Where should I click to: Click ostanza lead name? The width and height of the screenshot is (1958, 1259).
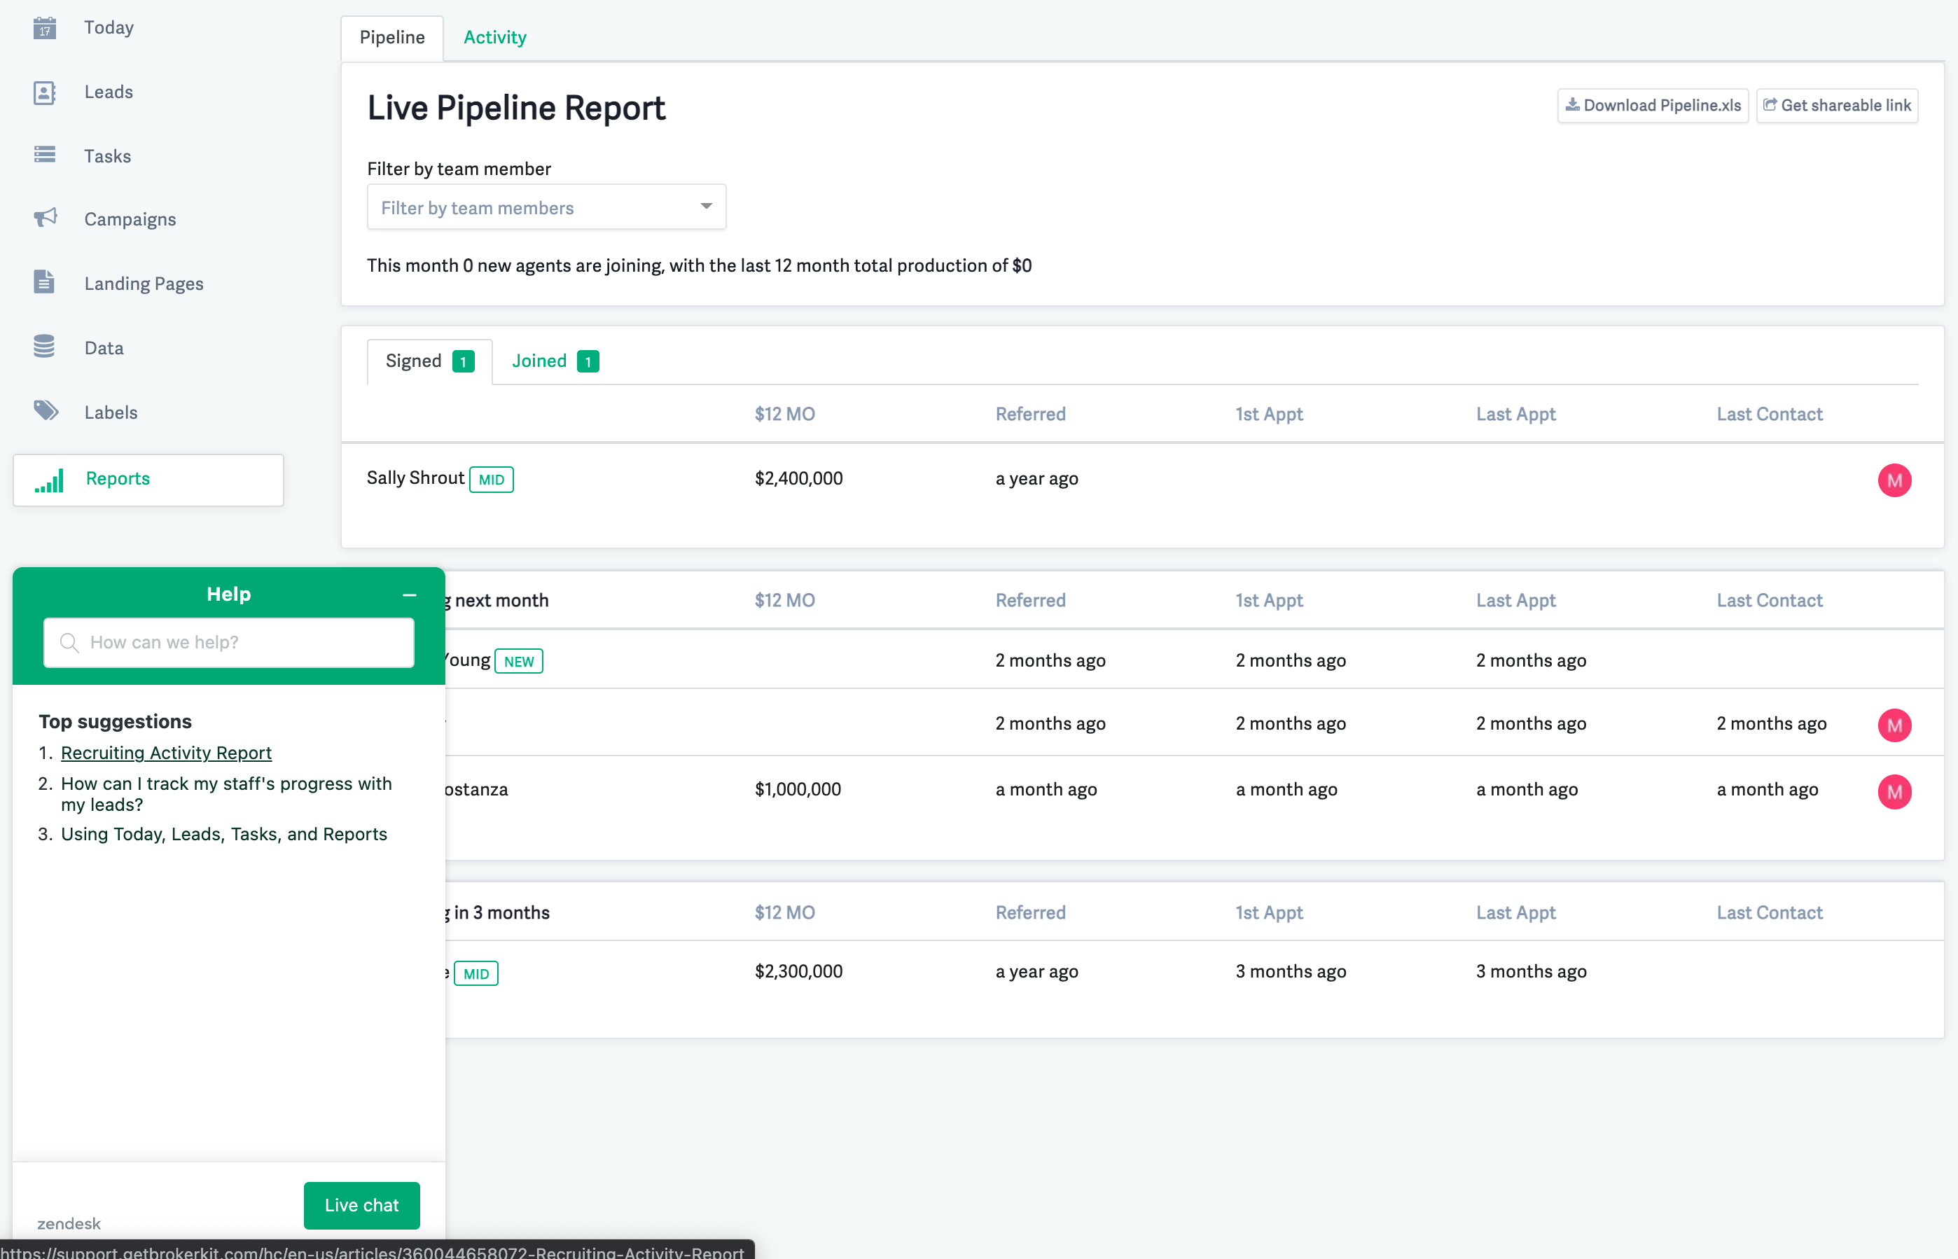click(x=475, y=790)
